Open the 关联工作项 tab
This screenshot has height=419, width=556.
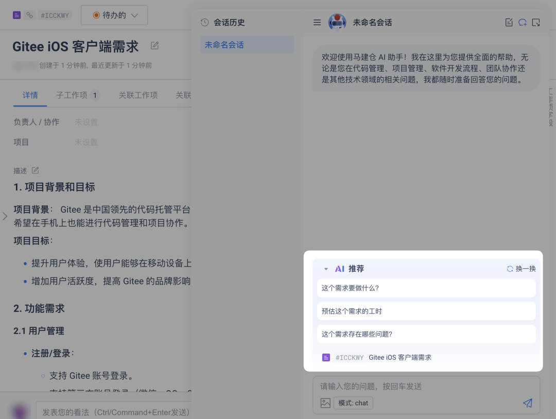click(138, 95)
